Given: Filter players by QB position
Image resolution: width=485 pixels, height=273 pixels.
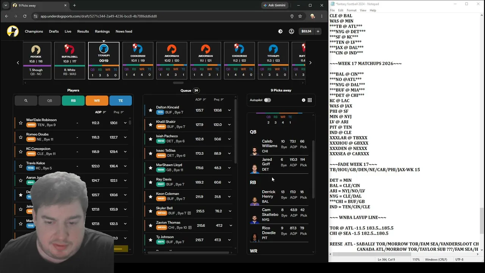Looking at the screenshot, I should pos(50,100).
